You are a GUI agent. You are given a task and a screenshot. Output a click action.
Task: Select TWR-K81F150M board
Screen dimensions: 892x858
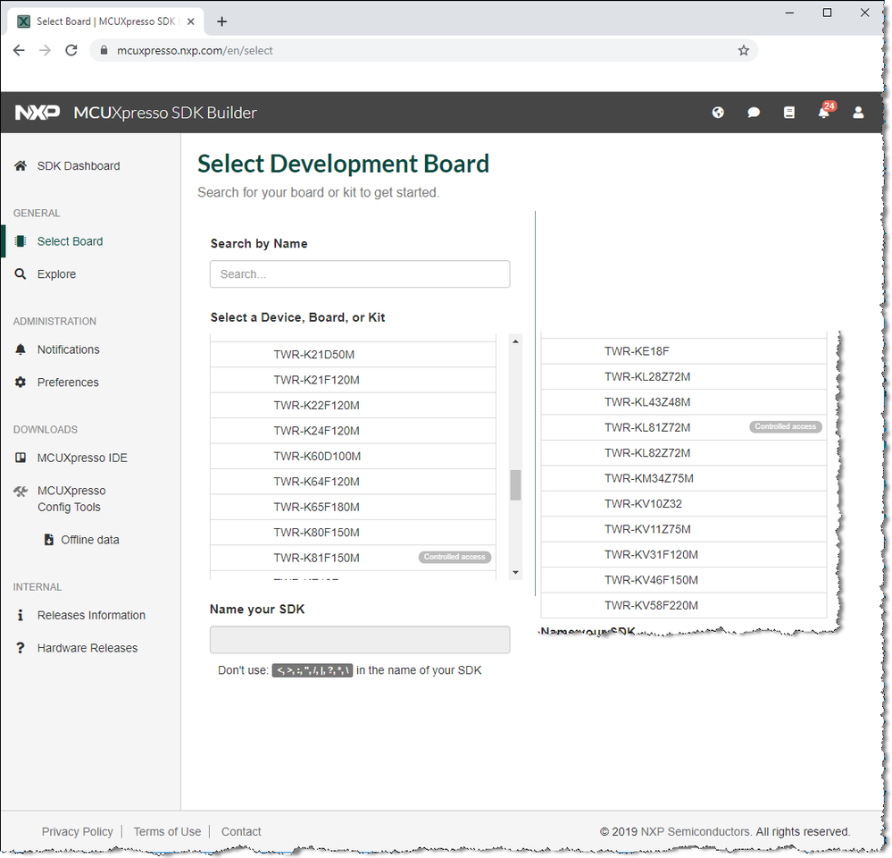point(353,558)
